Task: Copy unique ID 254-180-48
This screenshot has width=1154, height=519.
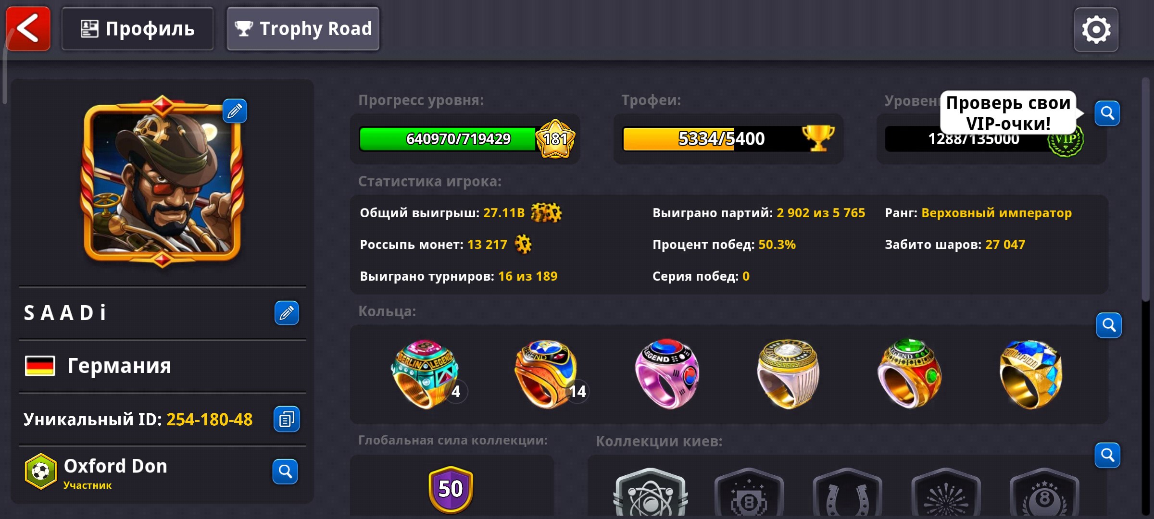Action: (287, 419)
